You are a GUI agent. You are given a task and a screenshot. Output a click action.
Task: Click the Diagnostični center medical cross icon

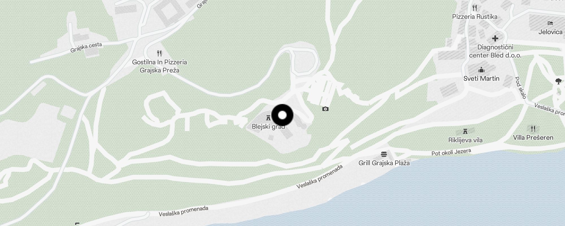pyautogui.click(x=495, y=38)
